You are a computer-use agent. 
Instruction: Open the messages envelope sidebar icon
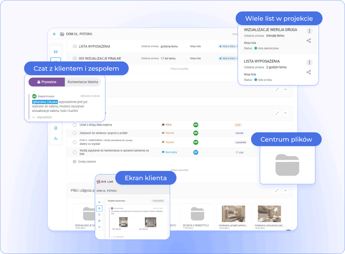click(x=56, y=52)
